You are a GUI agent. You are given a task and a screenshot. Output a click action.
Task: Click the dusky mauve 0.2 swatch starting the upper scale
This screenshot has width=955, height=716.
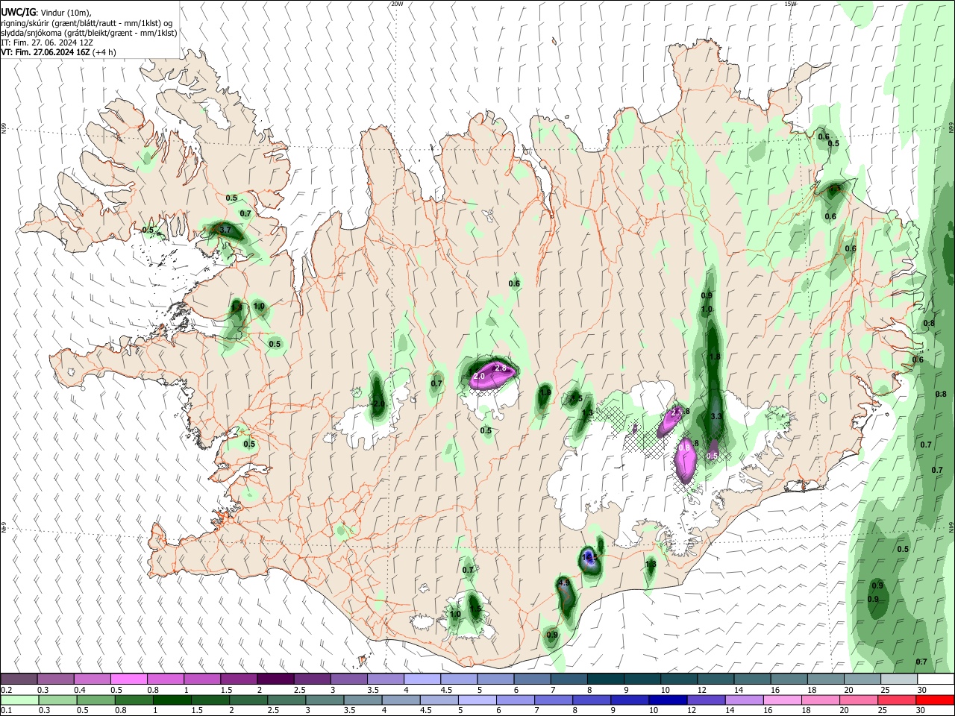[x=19, y=679]
